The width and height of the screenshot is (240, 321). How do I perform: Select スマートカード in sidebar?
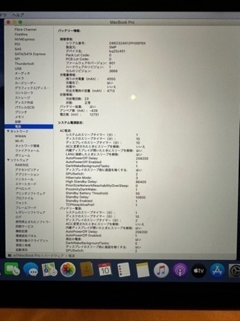tap(26, 184)
